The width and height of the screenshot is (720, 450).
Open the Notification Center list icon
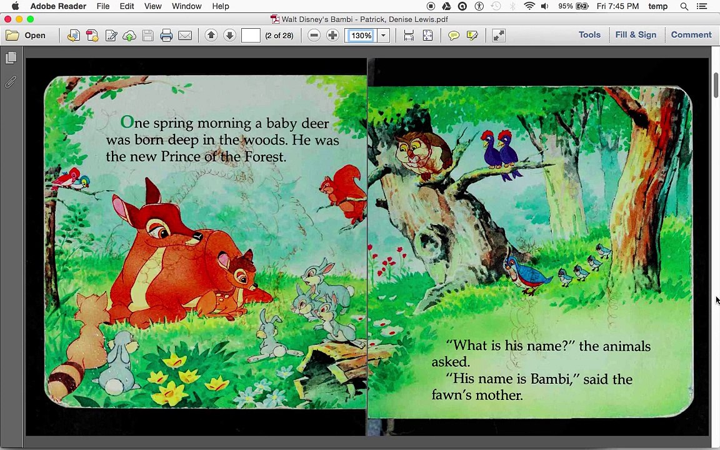[x=701, y=6]
